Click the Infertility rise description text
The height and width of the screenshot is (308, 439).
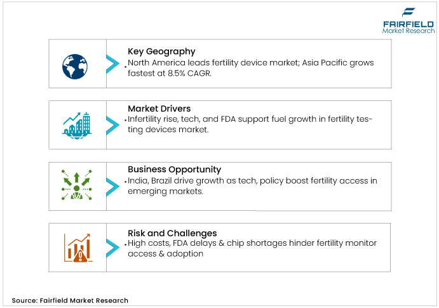click(x=250, y=124)
